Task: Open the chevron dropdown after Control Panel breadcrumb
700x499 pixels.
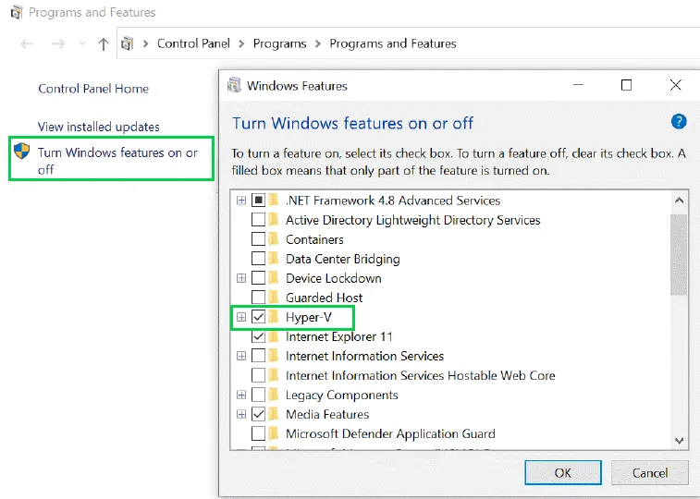Action: coord(241,43)
